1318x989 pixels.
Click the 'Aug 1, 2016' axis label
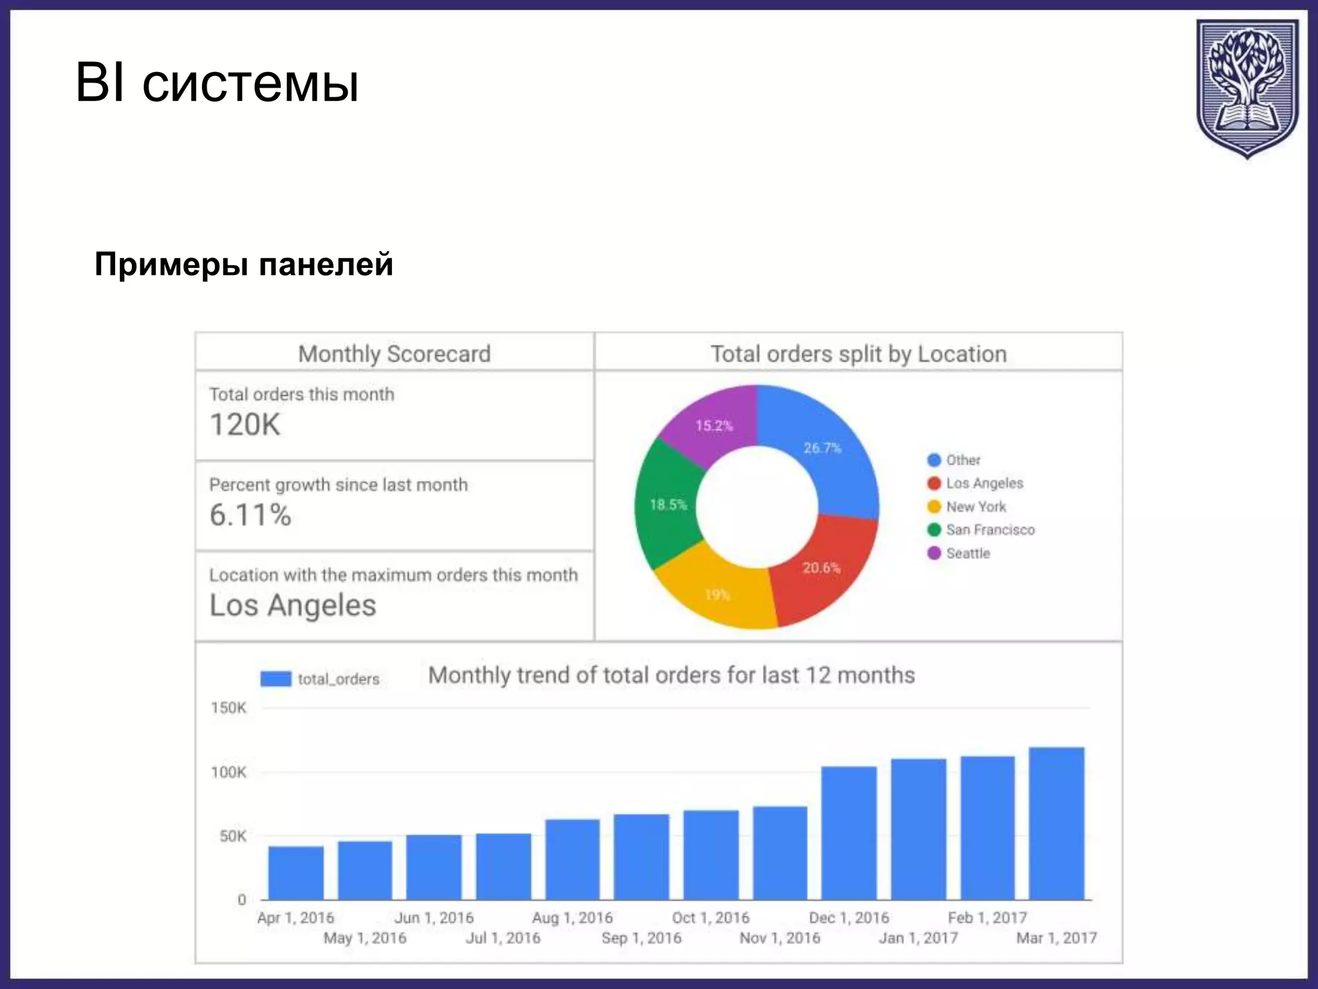pyautogui.click(x=572, y=918)
